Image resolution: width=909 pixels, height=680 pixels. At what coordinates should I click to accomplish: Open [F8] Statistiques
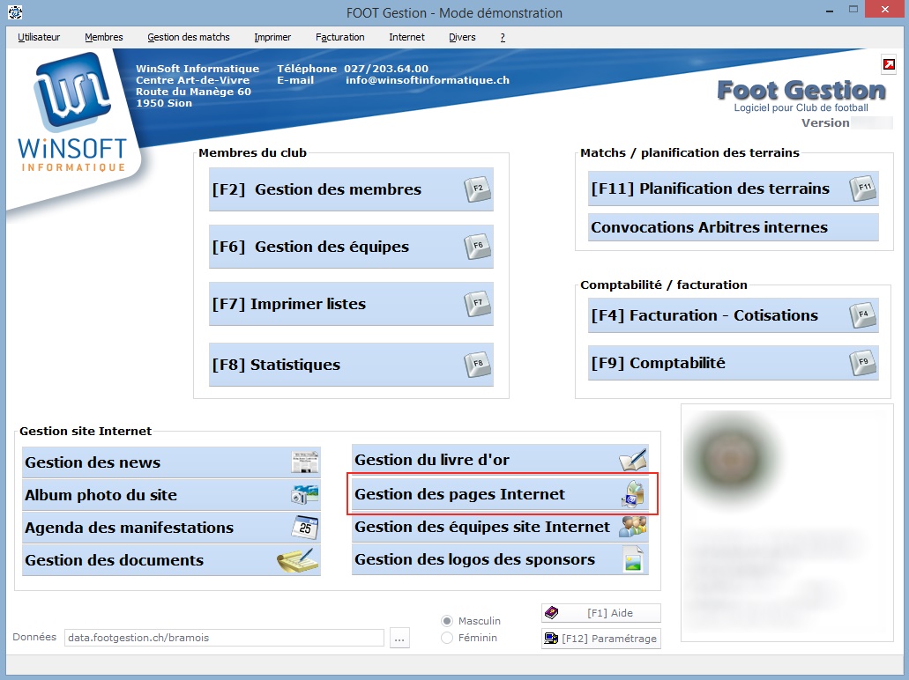coord(351,365)
